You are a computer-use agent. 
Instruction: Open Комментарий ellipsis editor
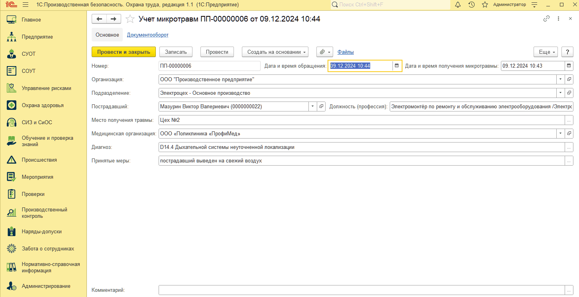(569, 290)
